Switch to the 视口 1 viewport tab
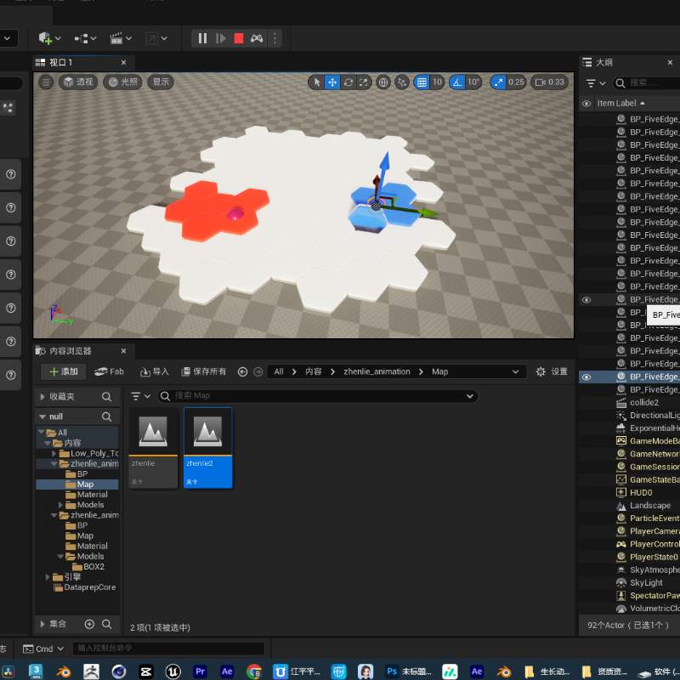Image resolution: width=680 pixels, height=680 pixels. tap(82, 63)
